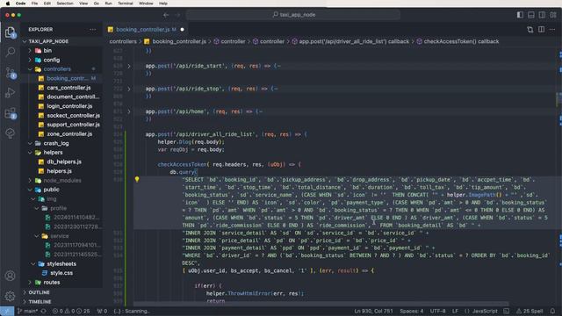
Task: Open the Selection menu
Action: (65, 4)
